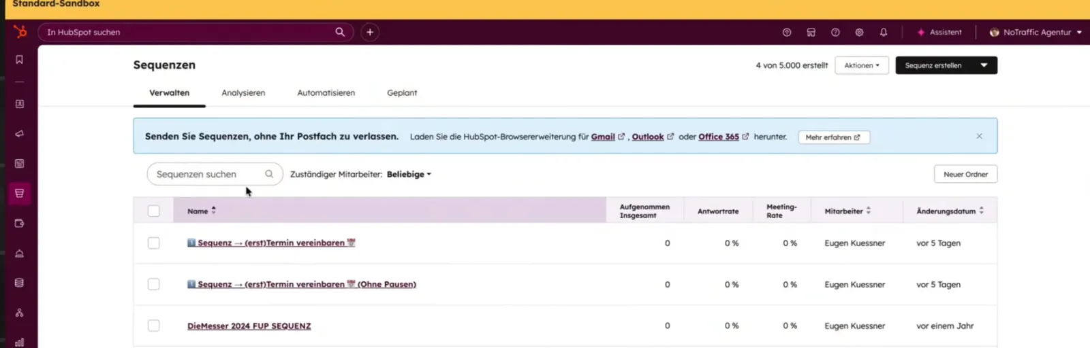The height and width of the screenshot is (348, 1090).
Task: Click the HubSpot sprocket logo
Action: 20,32
